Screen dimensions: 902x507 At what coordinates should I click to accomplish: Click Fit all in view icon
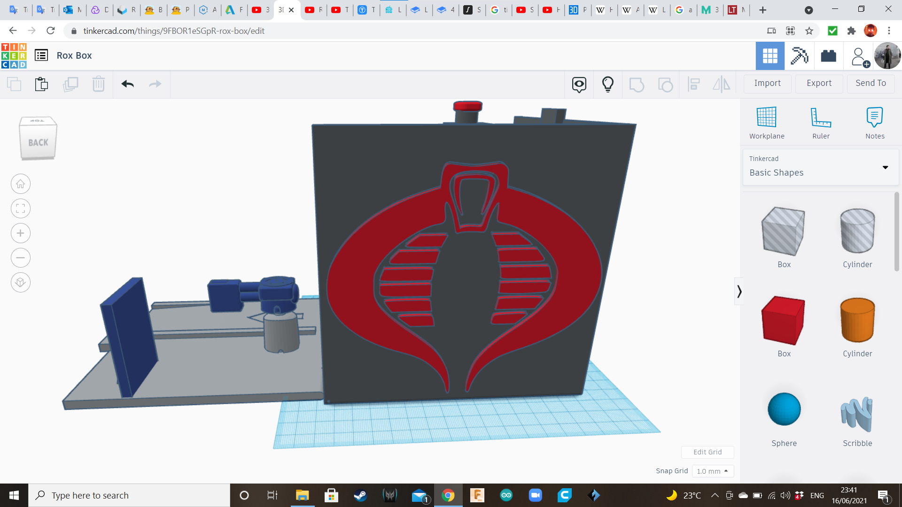[x=21, y=208]
